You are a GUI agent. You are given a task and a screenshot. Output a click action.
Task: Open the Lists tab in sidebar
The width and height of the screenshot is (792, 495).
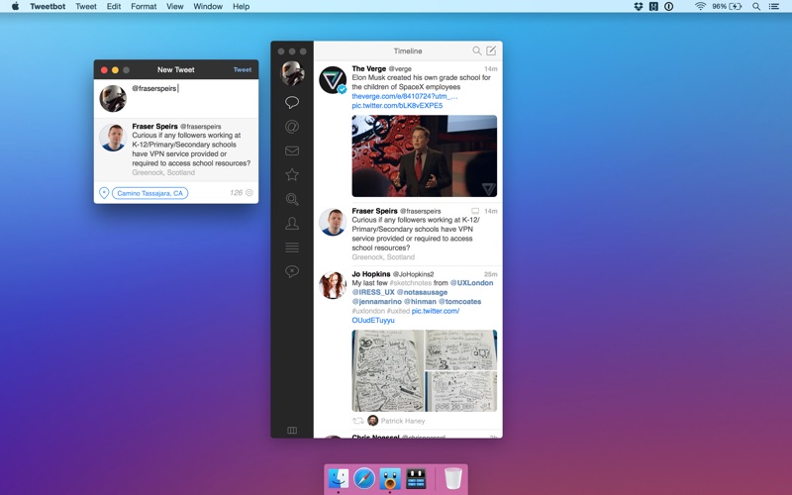click(292, 247)
